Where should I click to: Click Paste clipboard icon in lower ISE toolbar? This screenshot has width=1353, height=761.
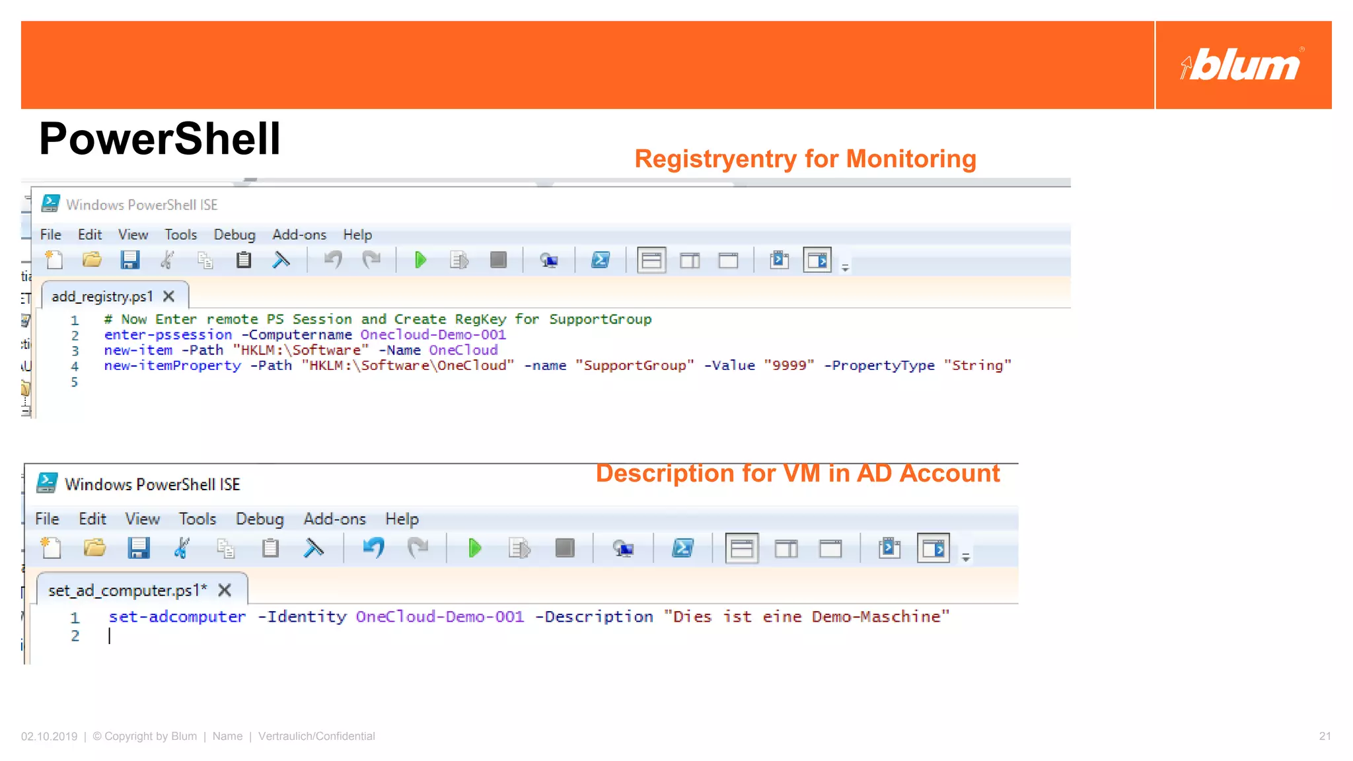[x=270, y=548]
